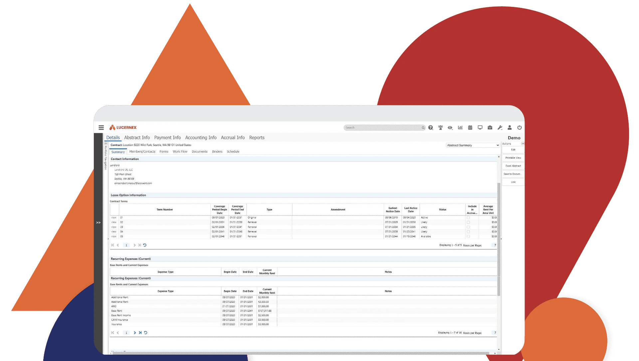Open the Members/Contacts sub-tab

pyautogui.click(x=142, y=151)
